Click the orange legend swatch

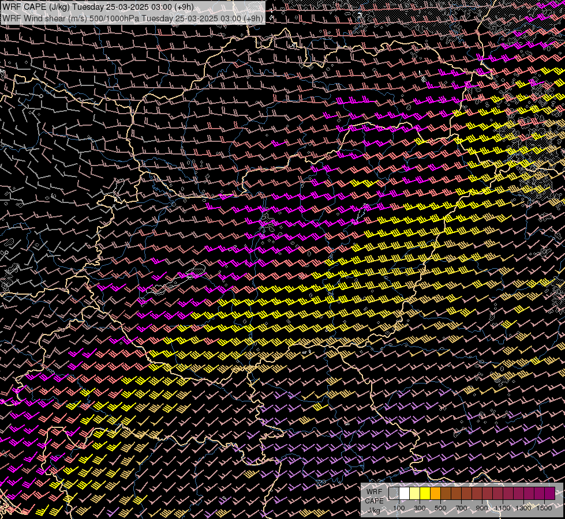click(435, 494)
